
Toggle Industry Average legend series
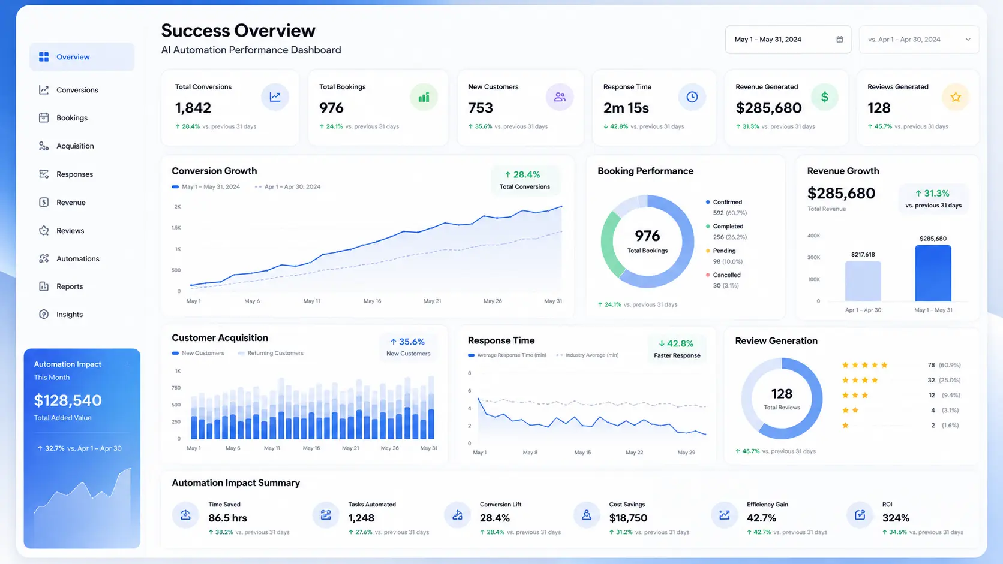coord(587,355)
